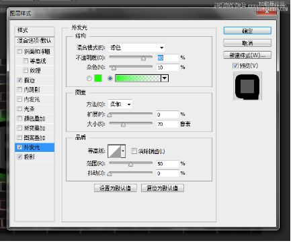The height and width of the screenshot is (243, 295).
Task: Select the 投影 style entry label
Action: click(x=30, y=157)
